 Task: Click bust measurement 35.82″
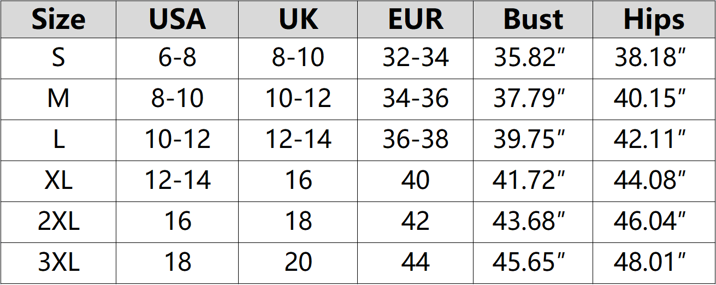(x=529, y=58)
